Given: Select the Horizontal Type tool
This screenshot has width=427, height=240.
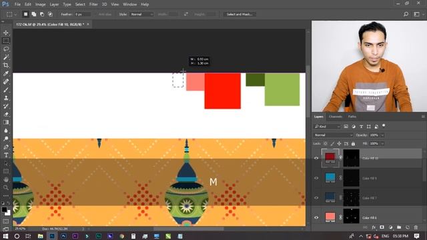Looking at the screenshot, I should [6, 155].
